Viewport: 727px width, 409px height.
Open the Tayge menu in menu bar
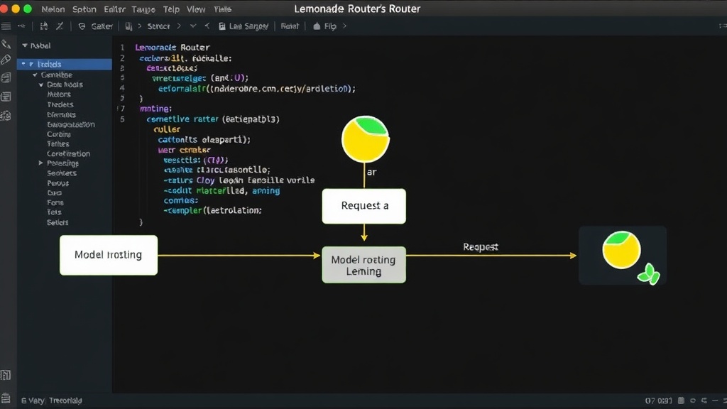143,9
